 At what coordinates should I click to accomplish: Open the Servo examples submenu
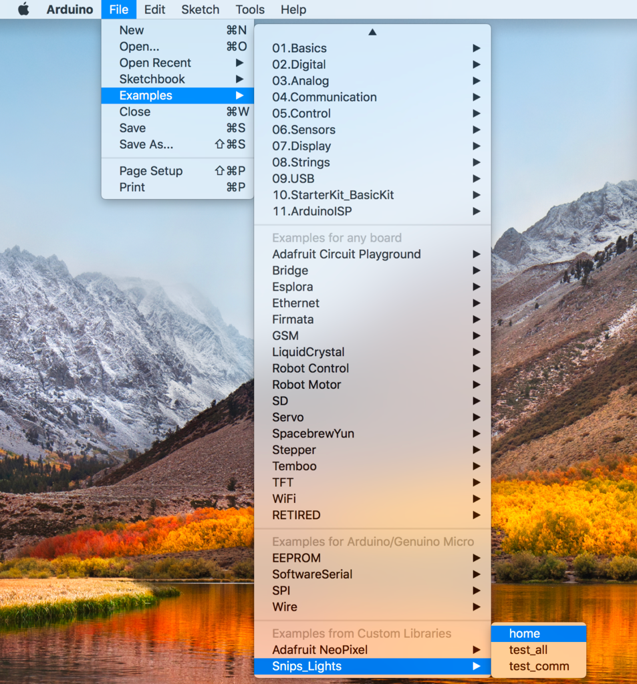point(372,417)
